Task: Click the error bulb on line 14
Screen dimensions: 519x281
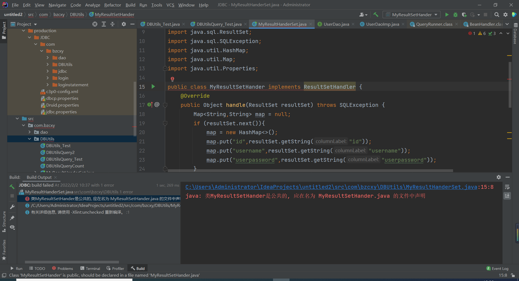Action: (172, 79)
